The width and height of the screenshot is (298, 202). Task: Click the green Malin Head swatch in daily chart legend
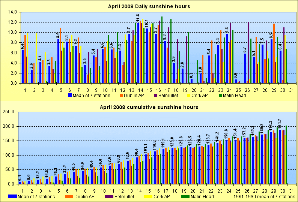[220, 95]
